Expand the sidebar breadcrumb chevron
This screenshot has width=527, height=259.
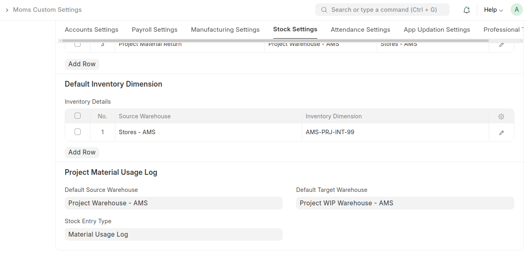7,10
